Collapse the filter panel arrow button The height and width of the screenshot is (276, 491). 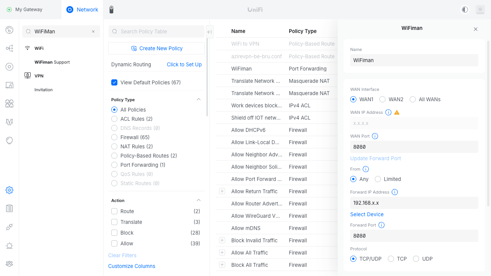click(x=209, y=32)
